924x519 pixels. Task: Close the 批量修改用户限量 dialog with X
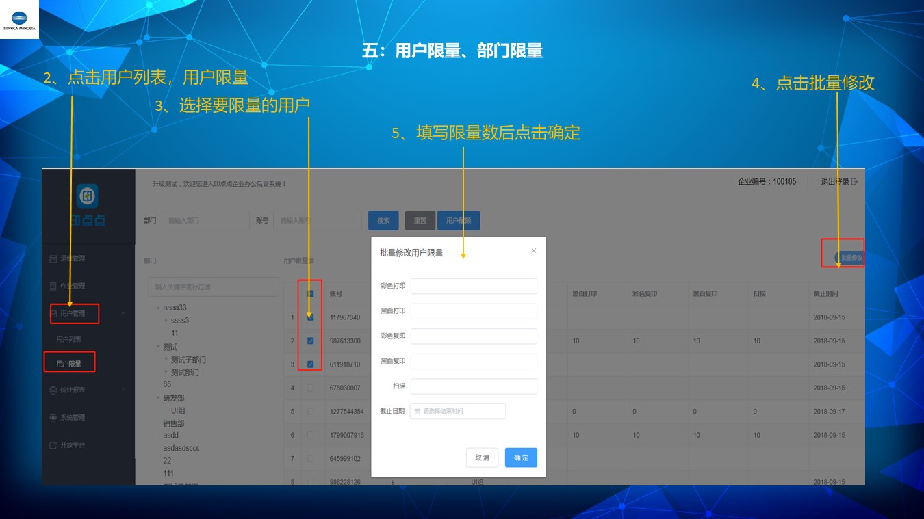[x=534, y=251]
